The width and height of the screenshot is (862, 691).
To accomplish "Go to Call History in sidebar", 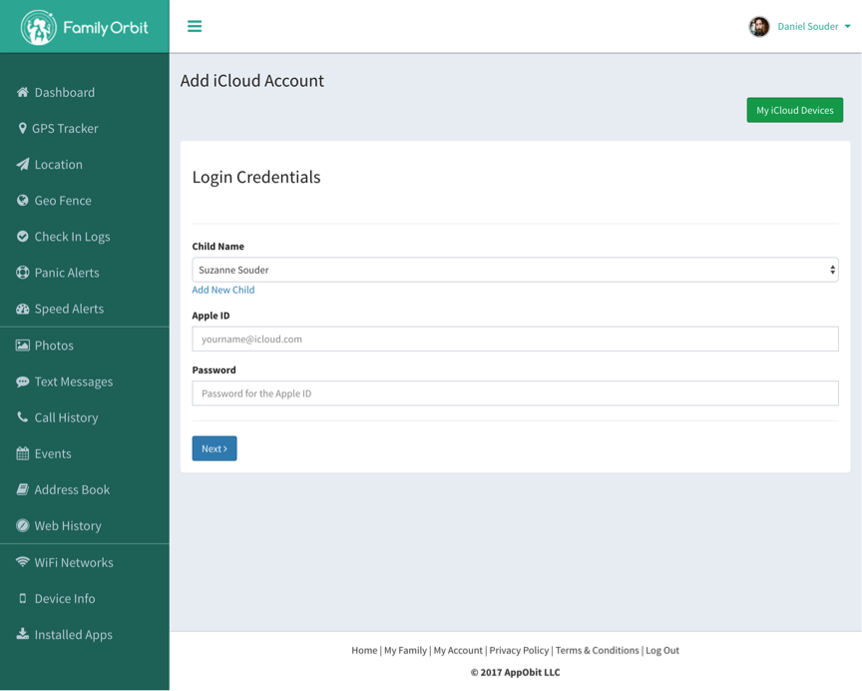I will [x=66, y=417].
